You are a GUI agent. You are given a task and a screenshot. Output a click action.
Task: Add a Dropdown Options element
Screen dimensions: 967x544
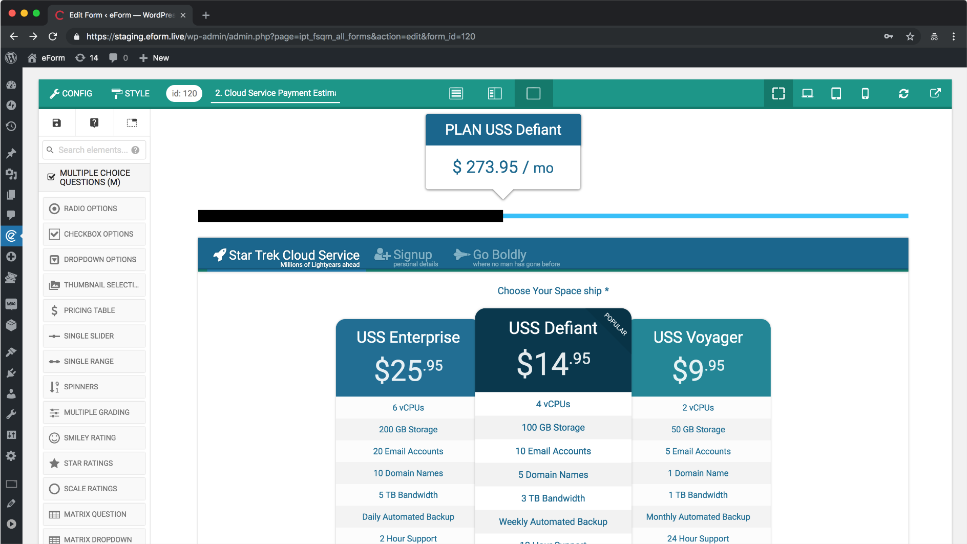pyautogui.click(x=94, y=260)
